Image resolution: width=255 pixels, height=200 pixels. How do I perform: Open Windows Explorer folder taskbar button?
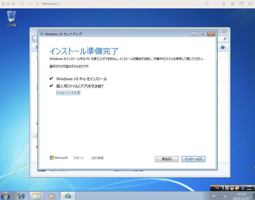point(37,196)
